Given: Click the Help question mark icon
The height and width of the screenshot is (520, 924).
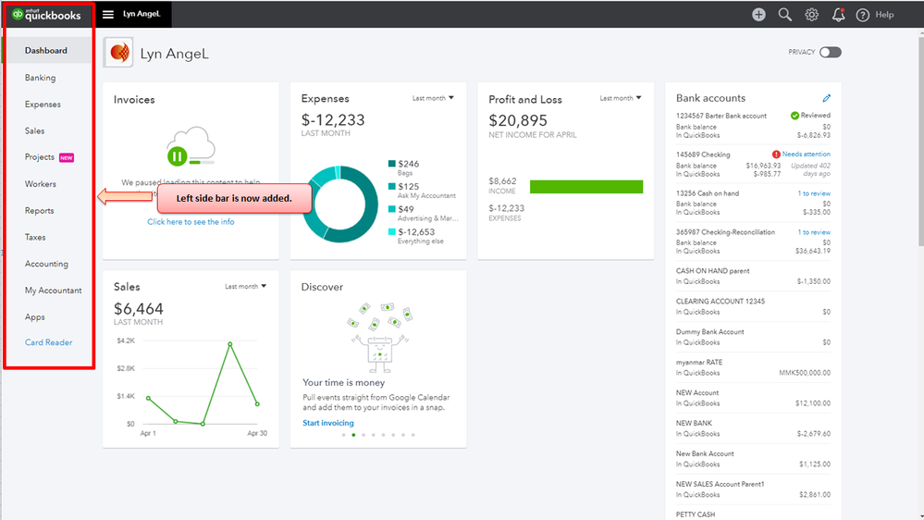Looking at the screenshot, I should point(862,15).
